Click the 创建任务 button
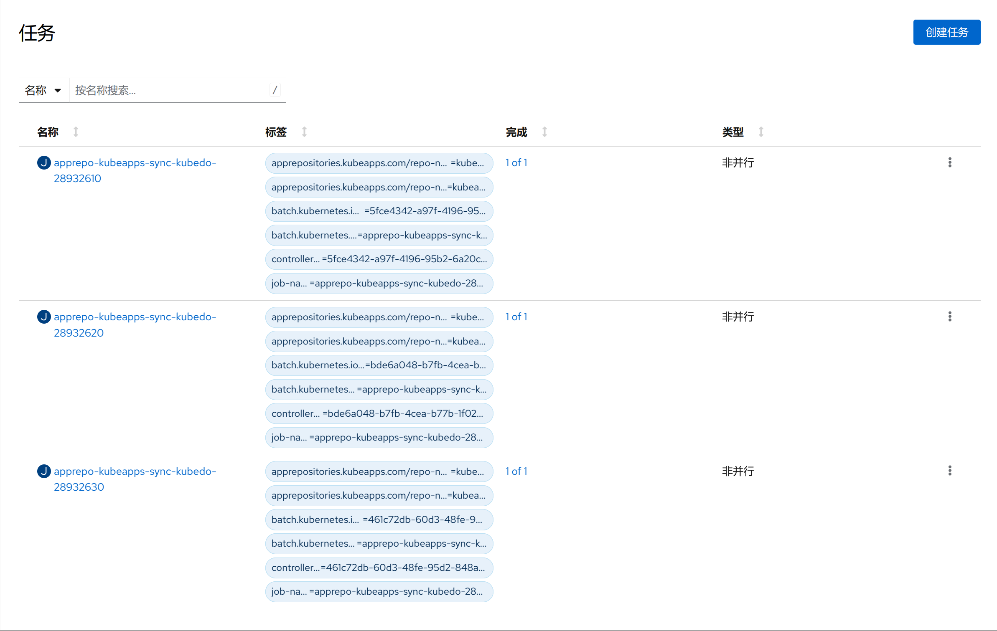 pyautogui.click(x=946, y=32)
